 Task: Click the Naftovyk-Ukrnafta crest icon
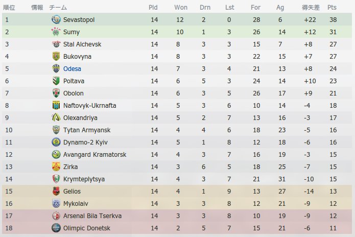coord(56,106)
